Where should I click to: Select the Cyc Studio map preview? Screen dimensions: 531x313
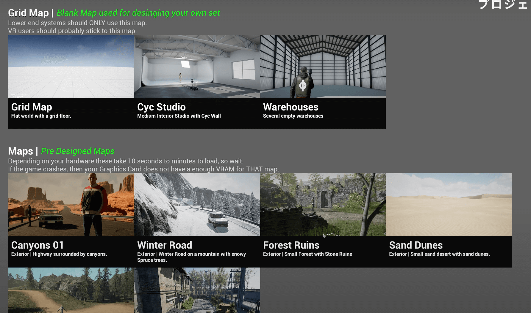coord(197,67)
